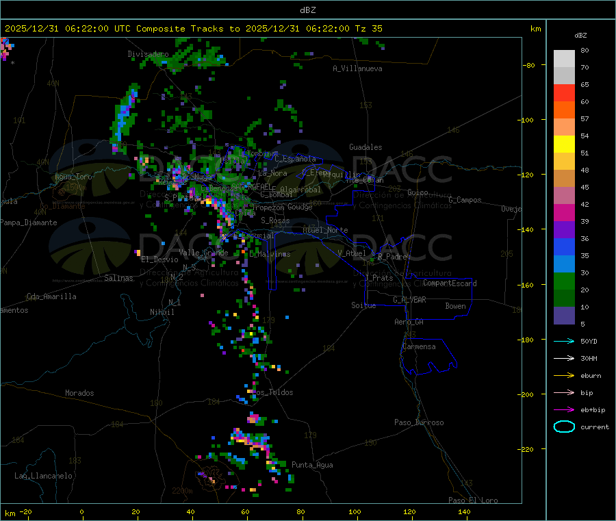
Task: Click the 'Carmensa' map label
Action: [419, 346]
